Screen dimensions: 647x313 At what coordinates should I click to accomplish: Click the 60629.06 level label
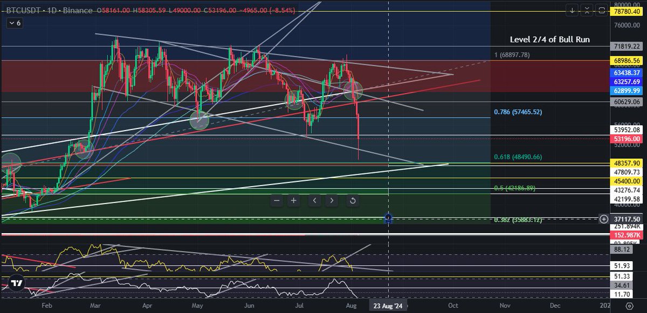[625, 101]
